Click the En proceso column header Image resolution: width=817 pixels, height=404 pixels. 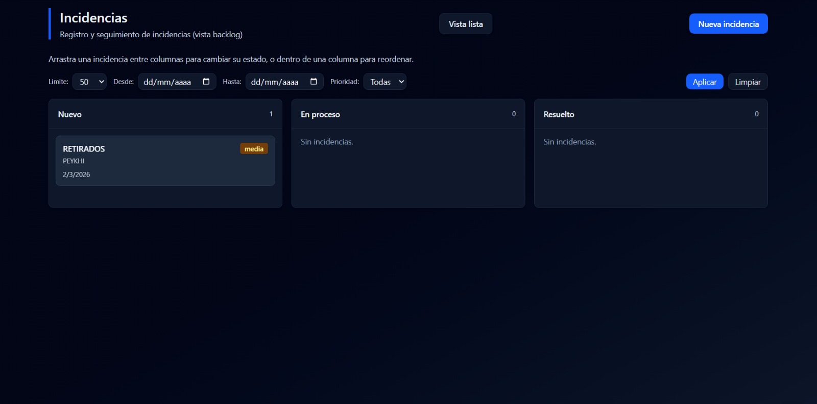tap(320, 114)
